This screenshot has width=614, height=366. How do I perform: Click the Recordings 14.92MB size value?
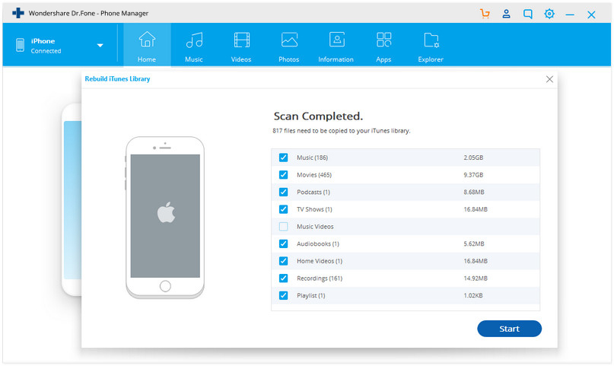pos(476,278)
